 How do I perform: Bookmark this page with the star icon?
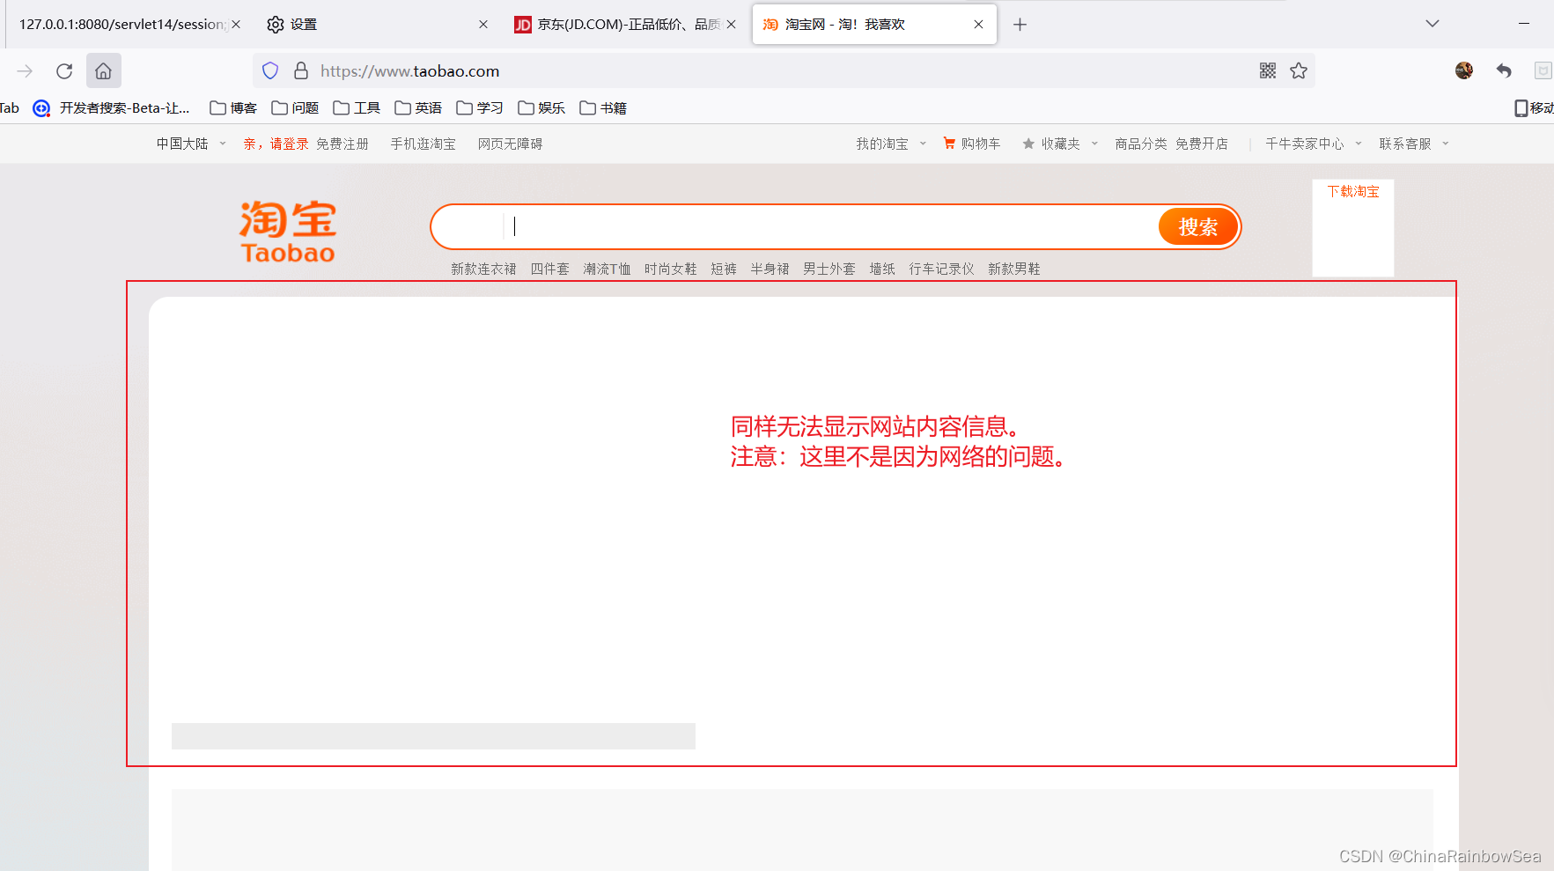pos(1299,70)
